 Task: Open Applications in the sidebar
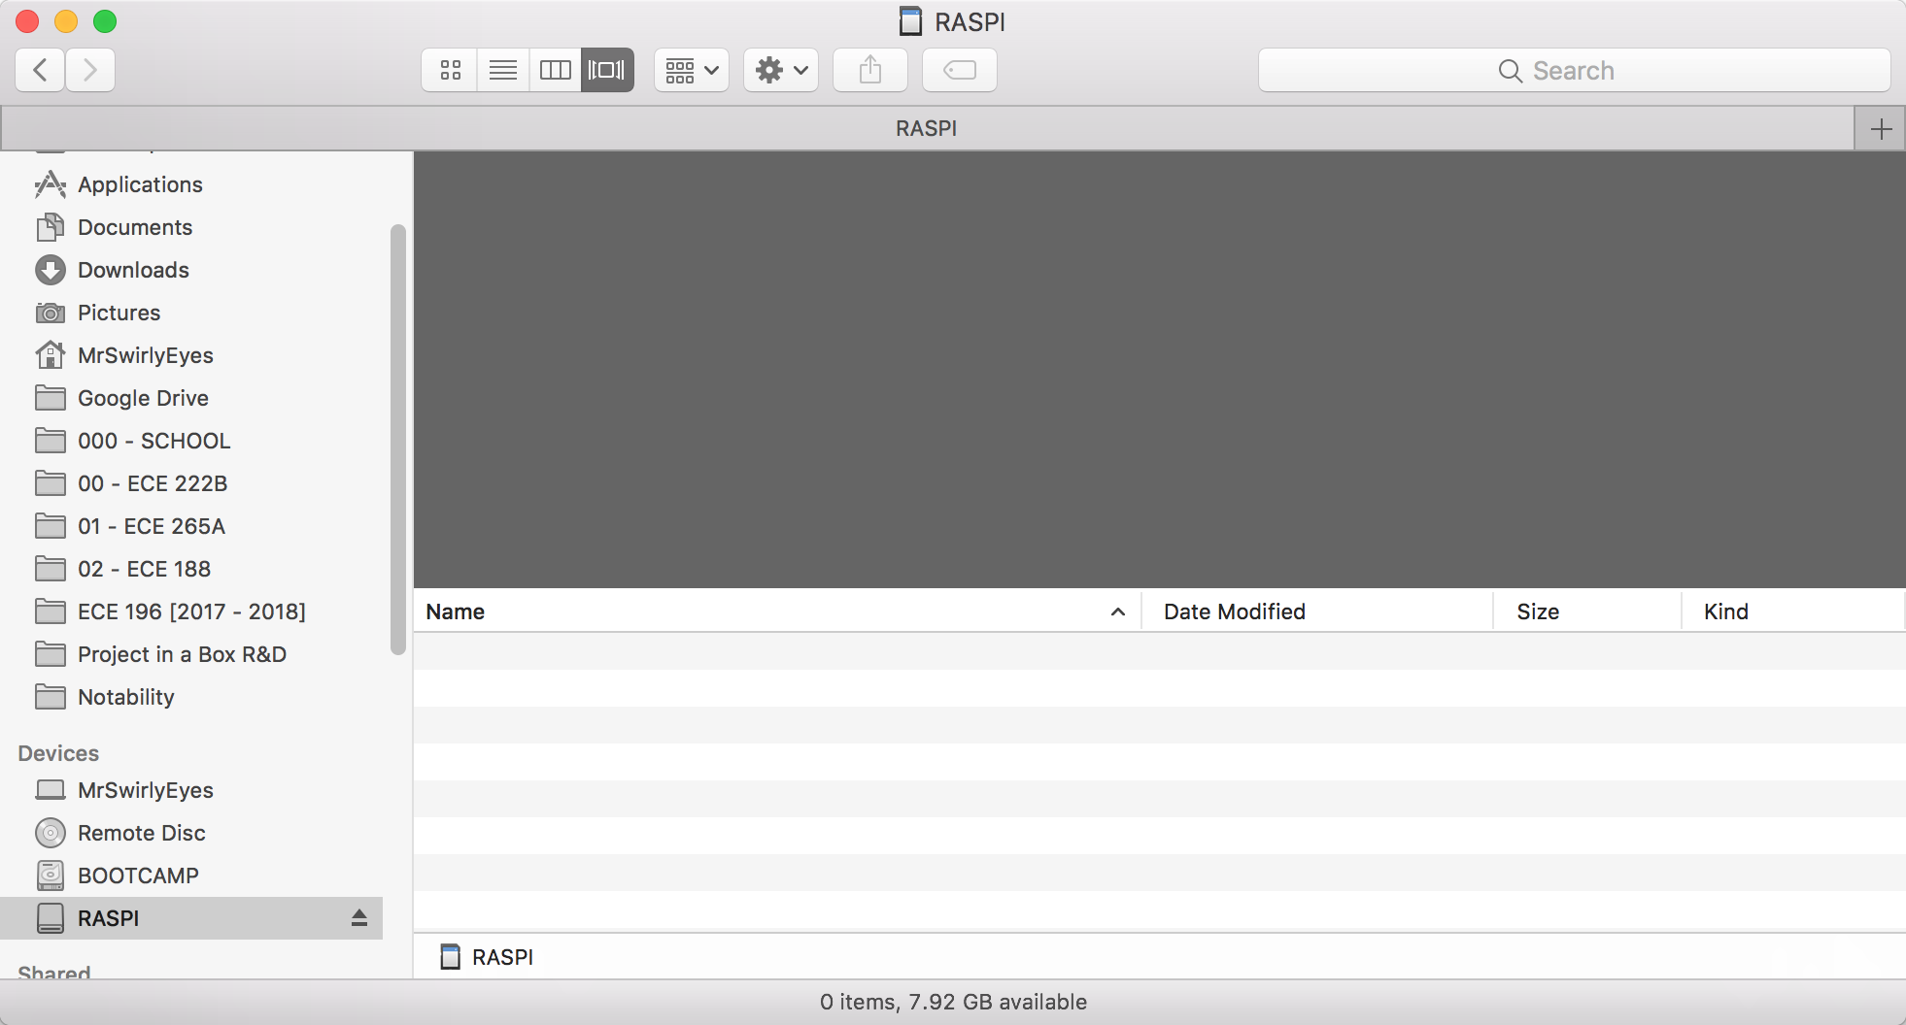point(140,184)
